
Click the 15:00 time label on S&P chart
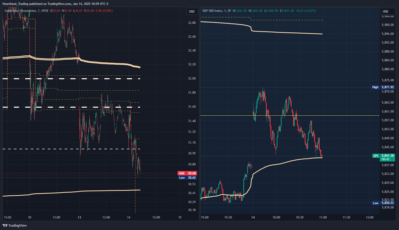(205, 217)
